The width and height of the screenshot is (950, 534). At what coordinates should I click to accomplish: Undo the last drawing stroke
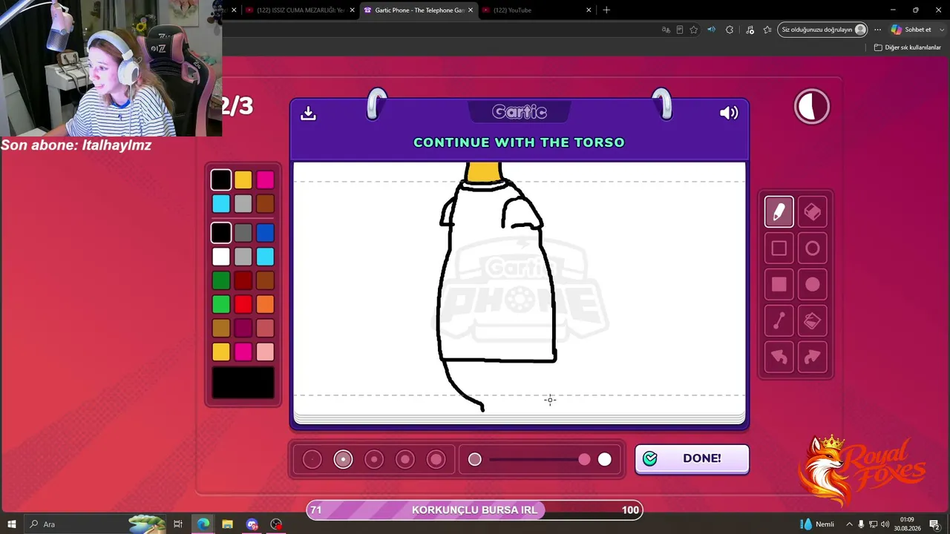(x=779, y=357)
